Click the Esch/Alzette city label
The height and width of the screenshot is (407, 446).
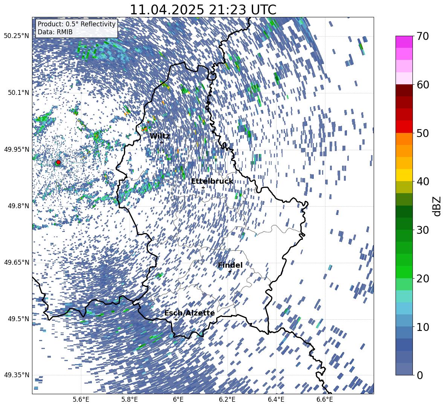pyautogui.click(x=189, y=313)
